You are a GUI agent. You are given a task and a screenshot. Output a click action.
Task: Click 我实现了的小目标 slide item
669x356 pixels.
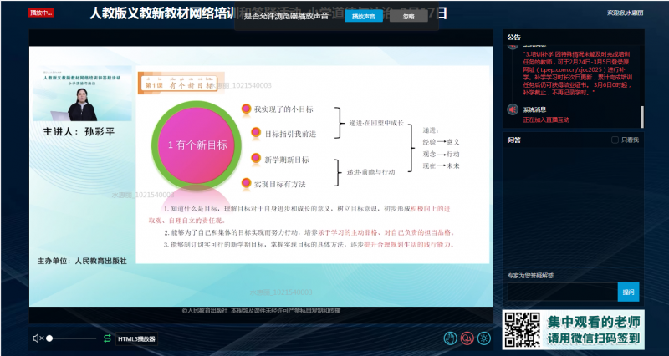(x=283, y=109)
